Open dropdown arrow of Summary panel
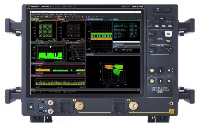This screenshot has height=123, width=200. point(138,20)
